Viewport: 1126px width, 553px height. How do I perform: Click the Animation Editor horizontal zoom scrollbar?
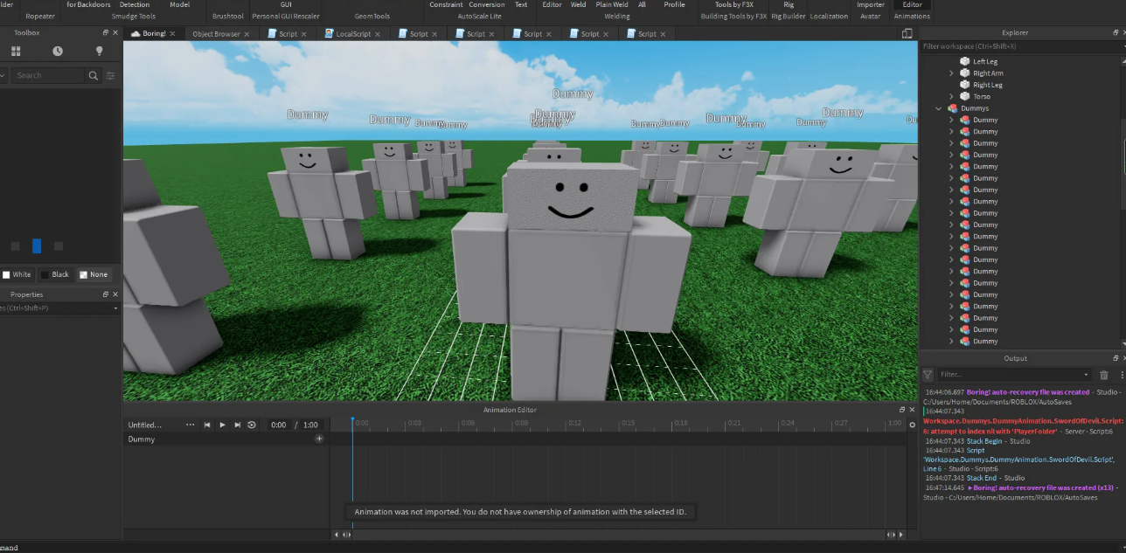tap(620, 535)
